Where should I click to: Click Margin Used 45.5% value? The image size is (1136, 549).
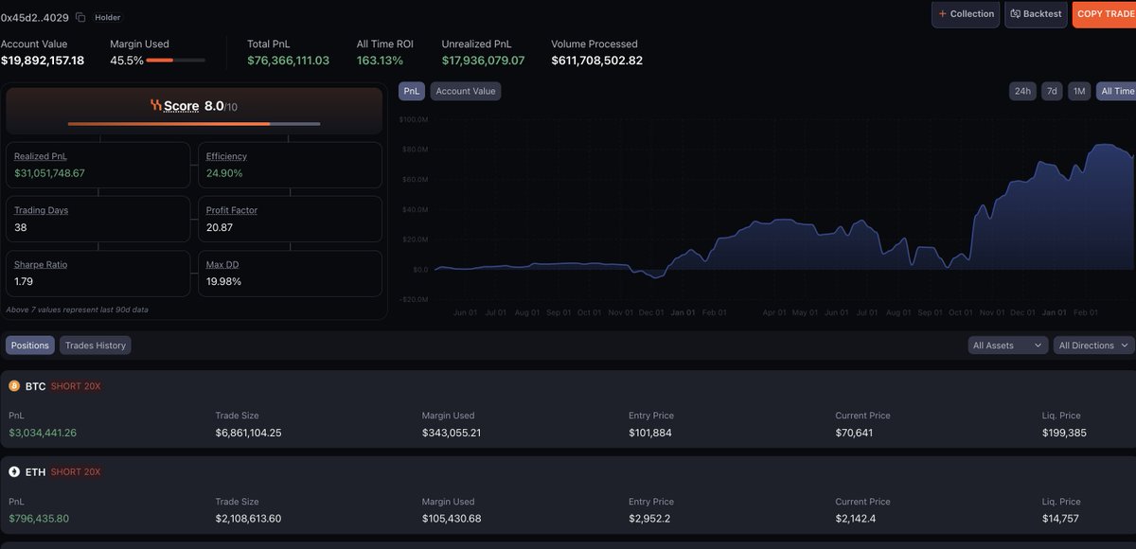coord(127,61)
